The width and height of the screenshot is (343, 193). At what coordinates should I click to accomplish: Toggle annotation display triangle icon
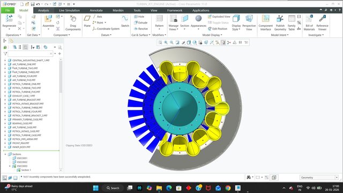235,42
